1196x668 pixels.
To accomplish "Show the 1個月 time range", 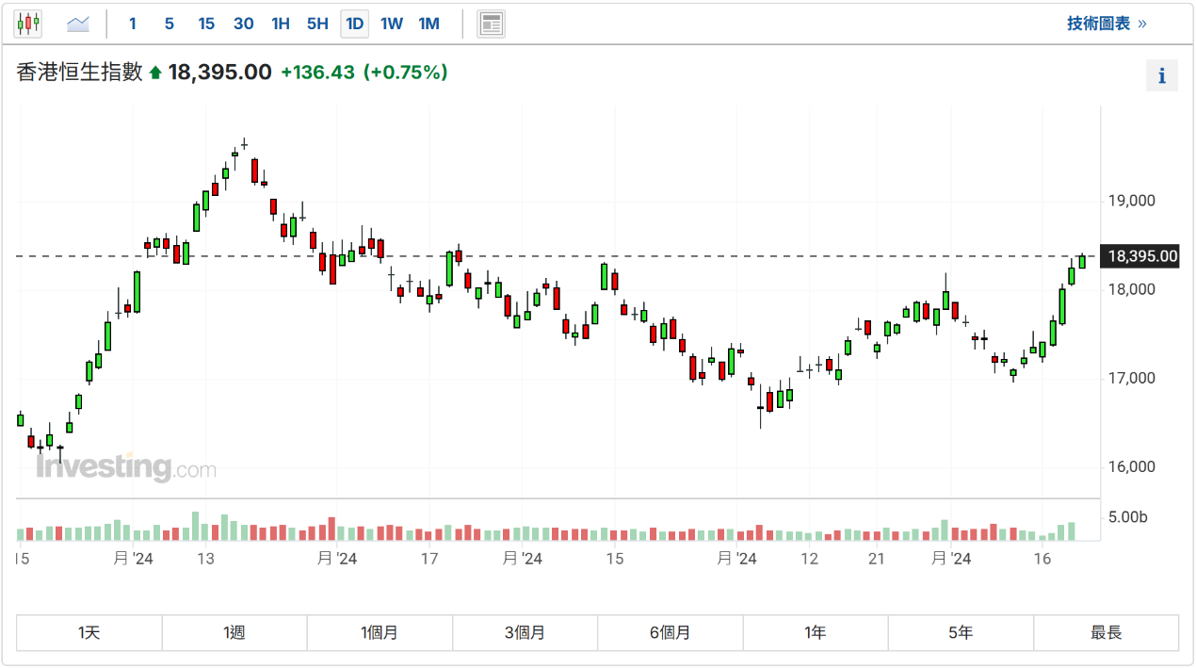I will click(x=380, y=633).
